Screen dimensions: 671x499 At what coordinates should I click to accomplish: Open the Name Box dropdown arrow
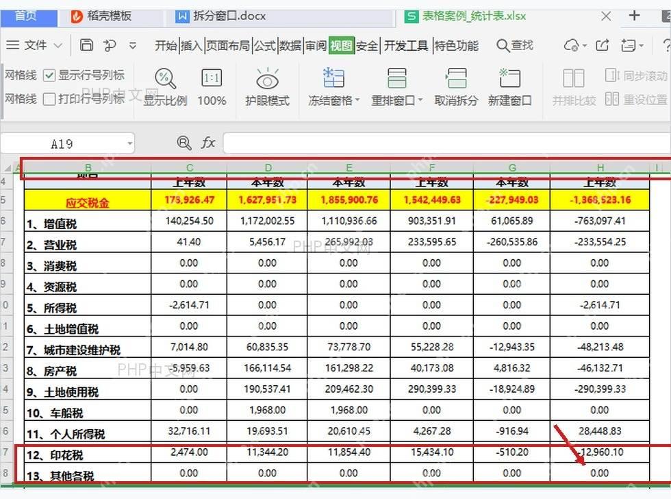click(129, 143)
